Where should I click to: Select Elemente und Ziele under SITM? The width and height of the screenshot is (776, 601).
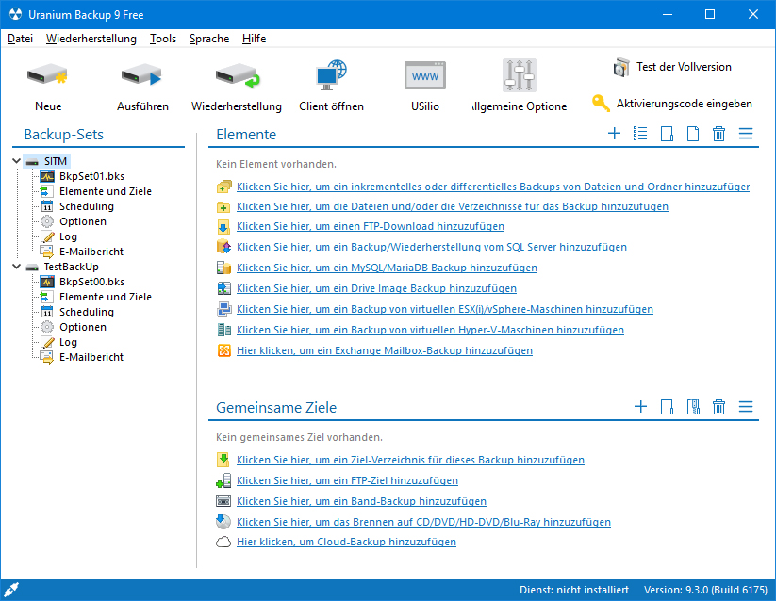pyautogui.click(x=106, y=191)
